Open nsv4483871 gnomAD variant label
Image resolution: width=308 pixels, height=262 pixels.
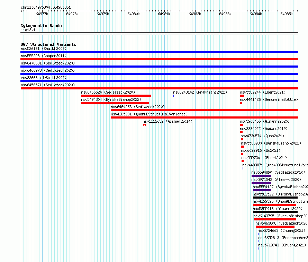click(275, 165)
